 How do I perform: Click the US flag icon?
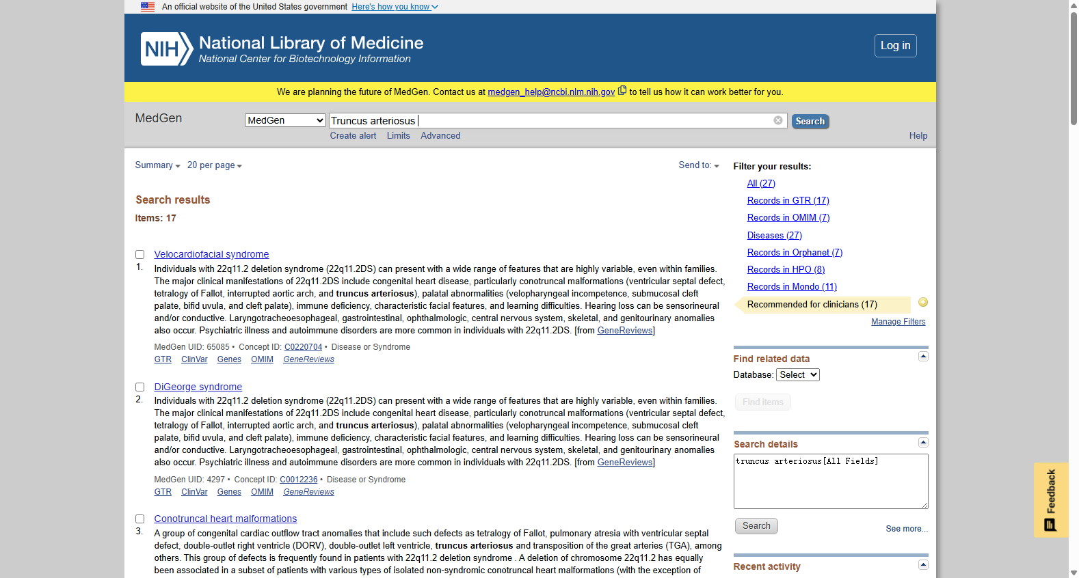coord(148,7)
